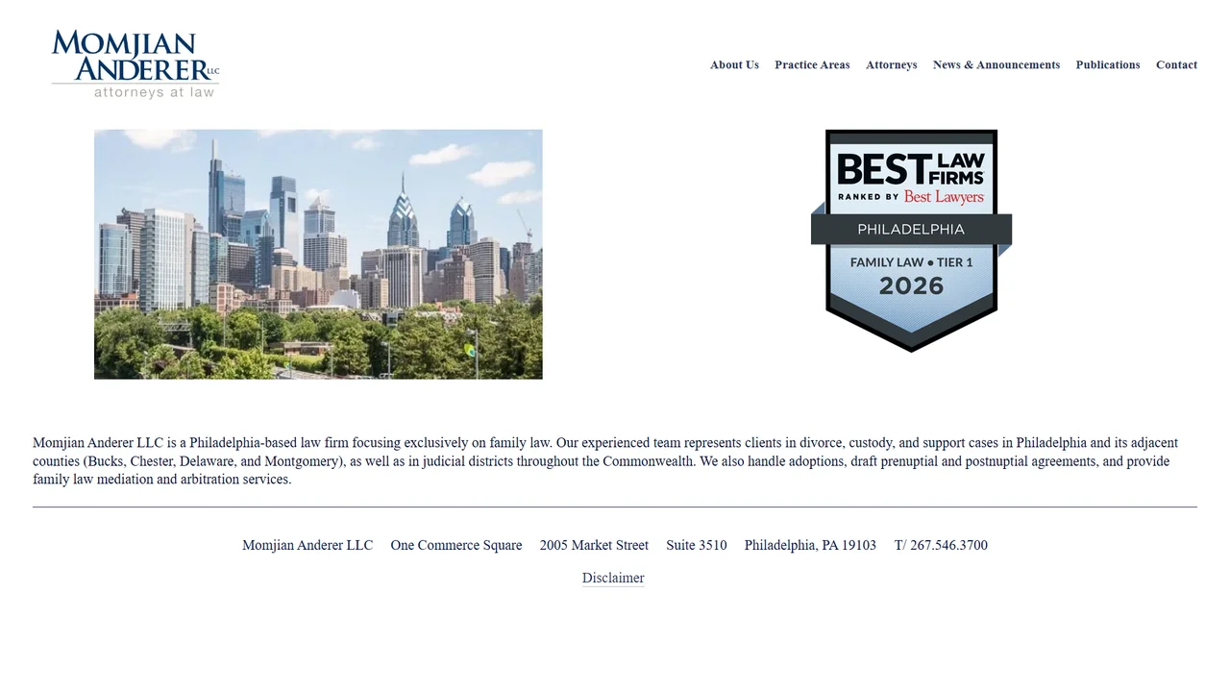Open the Contact page
The image size is (1230, 692).
[x=1176, y=64]
